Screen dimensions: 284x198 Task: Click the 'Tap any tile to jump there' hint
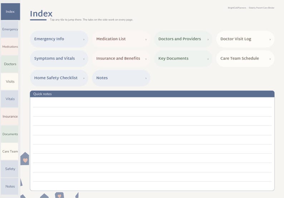92,20
